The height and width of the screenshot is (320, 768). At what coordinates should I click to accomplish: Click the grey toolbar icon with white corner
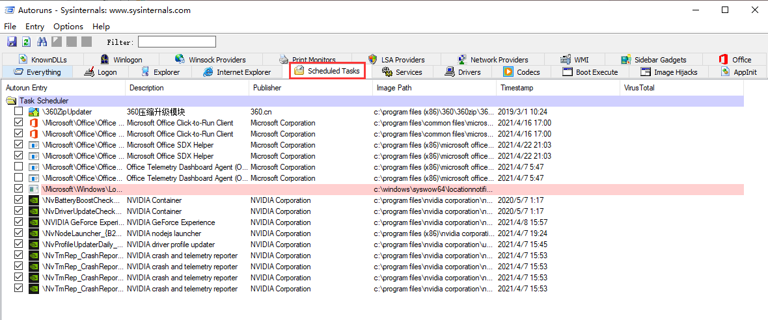pyautogui.click(x=57, y=42)
